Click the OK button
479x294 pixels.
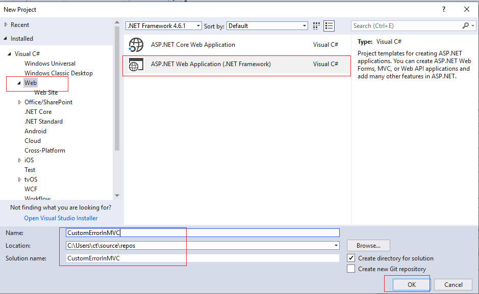tap(411, 285)
